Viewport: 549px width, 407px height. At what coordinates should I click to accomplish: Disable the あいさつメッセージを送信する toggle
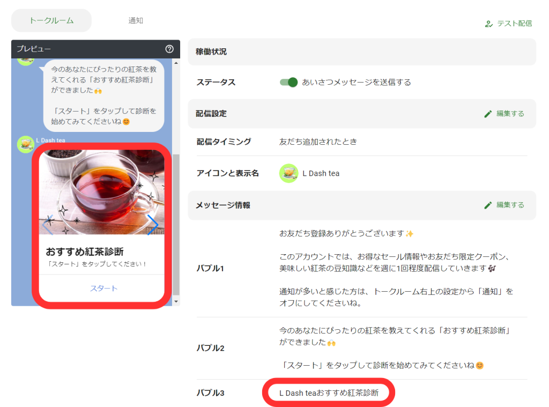[x=288, y=82]
